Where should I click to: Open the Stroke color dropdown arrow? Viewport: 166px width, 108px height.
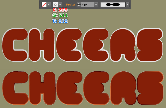pos(60,5)
